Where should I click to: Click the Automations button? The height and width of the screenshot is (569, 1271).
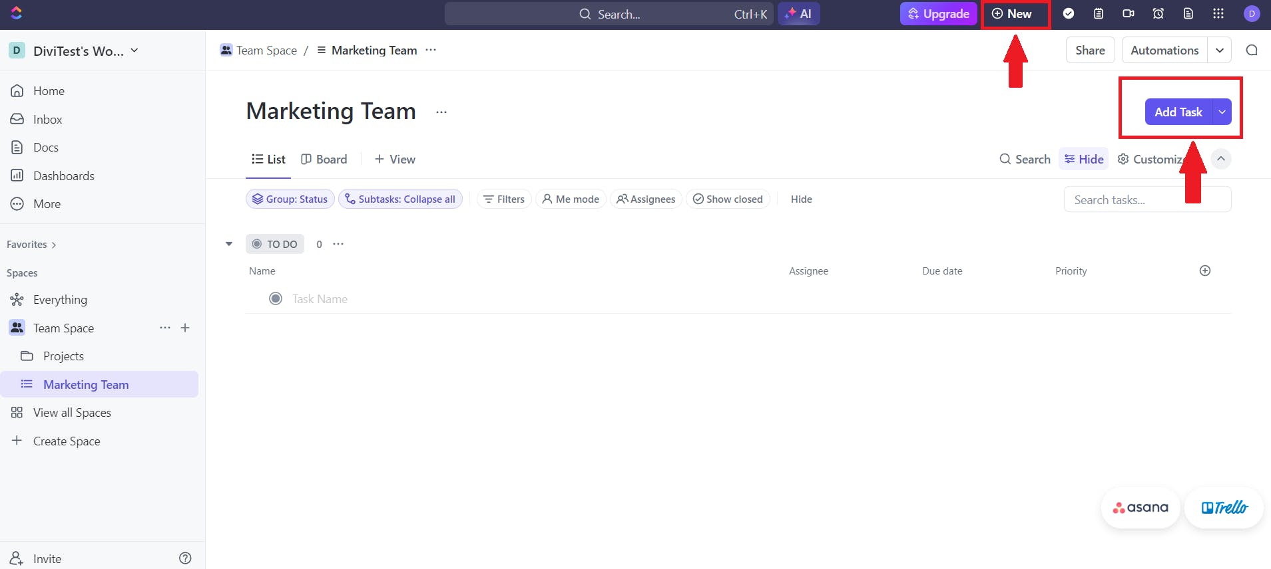point(1164,51)
